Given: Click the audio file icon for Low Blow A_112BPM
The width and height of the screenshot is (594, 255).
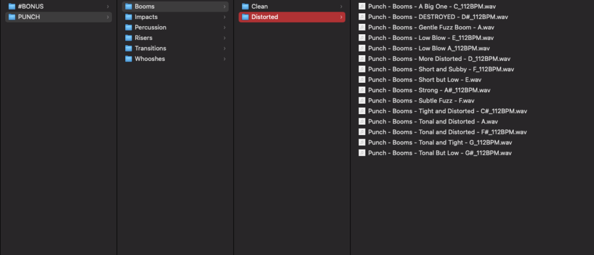Looking at the screenshot, I should 362,49.
